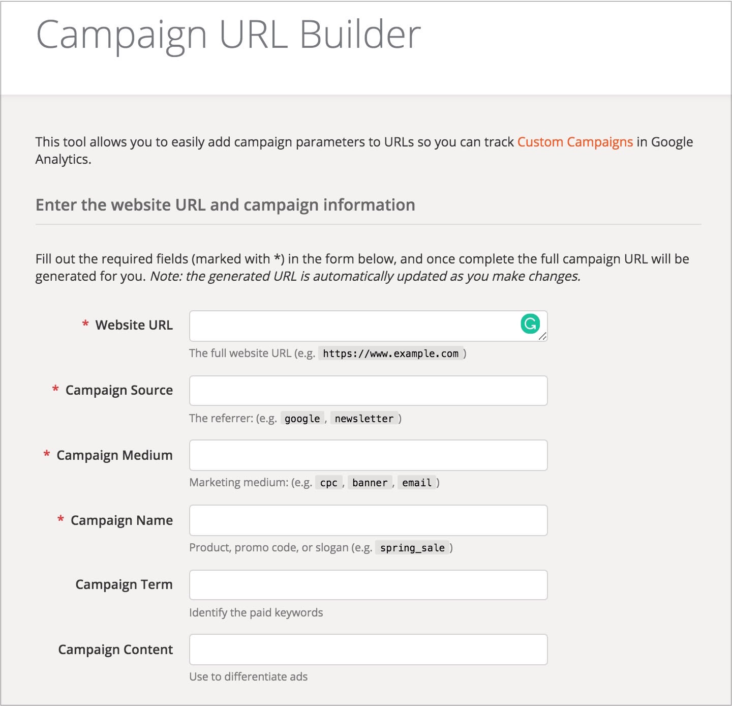Click inside the Campaign Source input

point(368,391)
